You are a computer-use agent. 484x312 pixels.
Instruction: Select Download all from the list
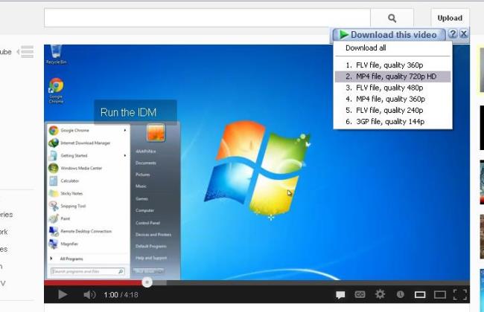pyautogui.click(x=365, y=48)
